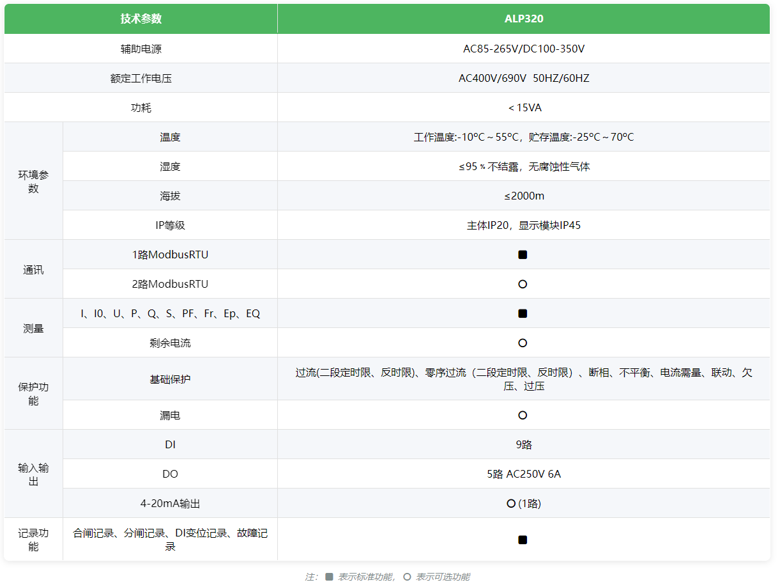The height and width of the screenshot is (587, 780).
Task: Click the hollow circle beside (1路)
Action: pos(511,503)
